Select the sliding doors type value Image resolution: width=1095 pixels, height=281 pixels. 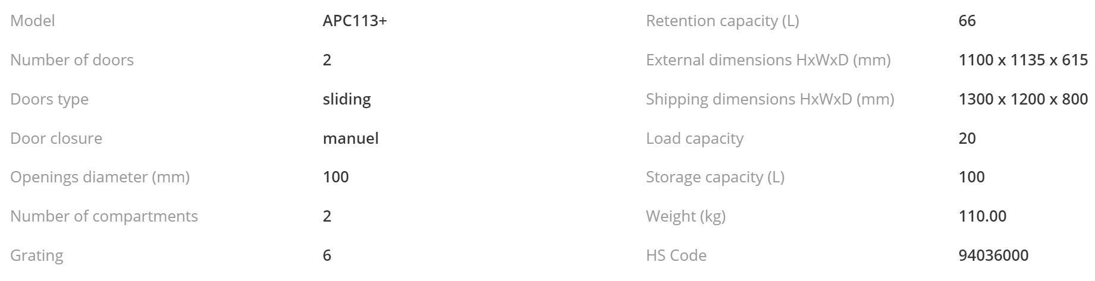[347, 99]
